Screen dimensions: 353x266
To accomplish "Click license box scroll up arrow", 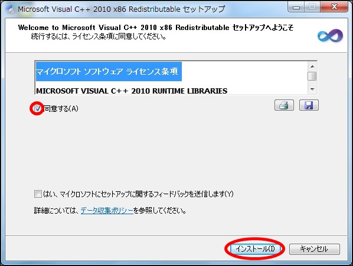I will 312,66.
